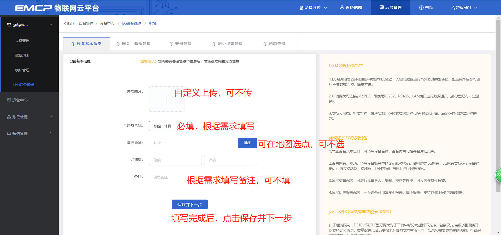Click the 地图 button beside address
The image size is (501, 235).
click(x=247, y=143)
